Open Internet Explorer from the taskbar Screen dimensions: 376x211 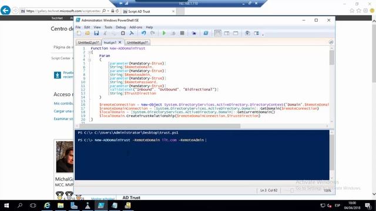coord(47,206)
